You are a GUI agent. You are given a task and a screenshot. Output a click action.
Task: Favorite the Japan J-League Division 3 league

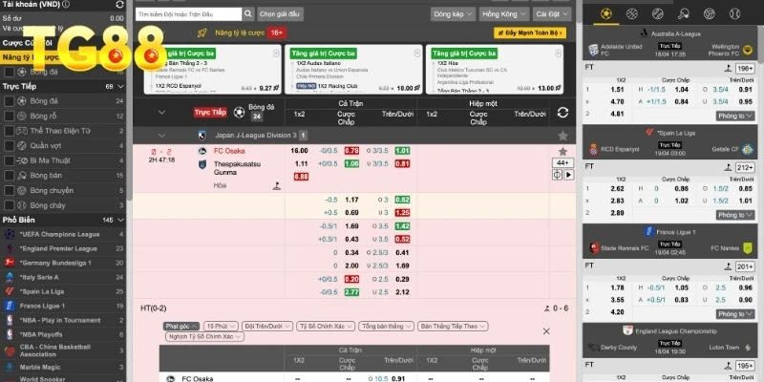point(562,136)
